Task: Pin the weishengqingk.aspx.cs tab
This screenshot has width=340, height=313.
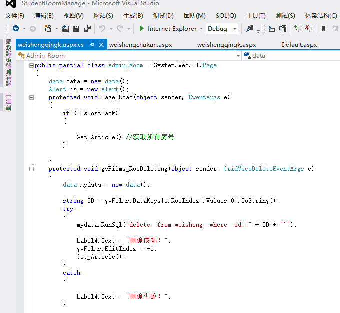Action: click(x=92, y=45)
